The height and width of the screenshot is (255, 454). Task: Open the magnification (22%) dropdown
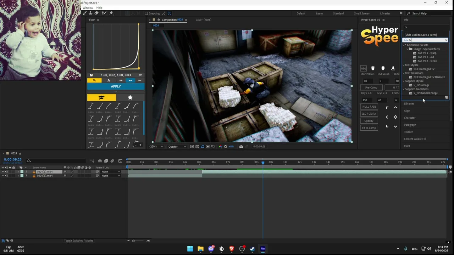[x=156, y=147]
